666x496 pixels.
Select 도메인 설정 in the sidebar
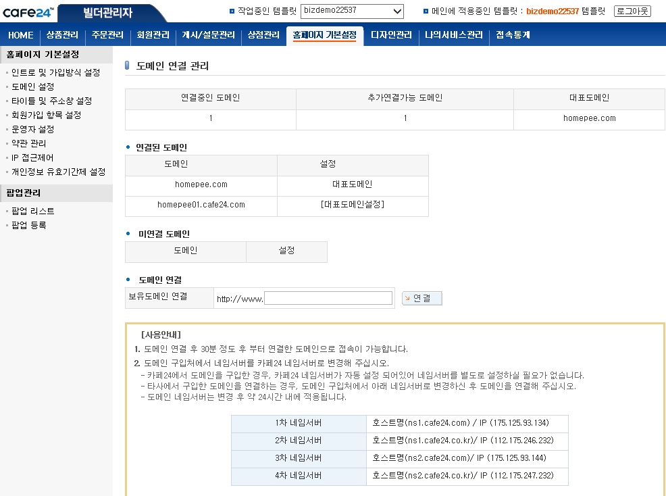32,86
